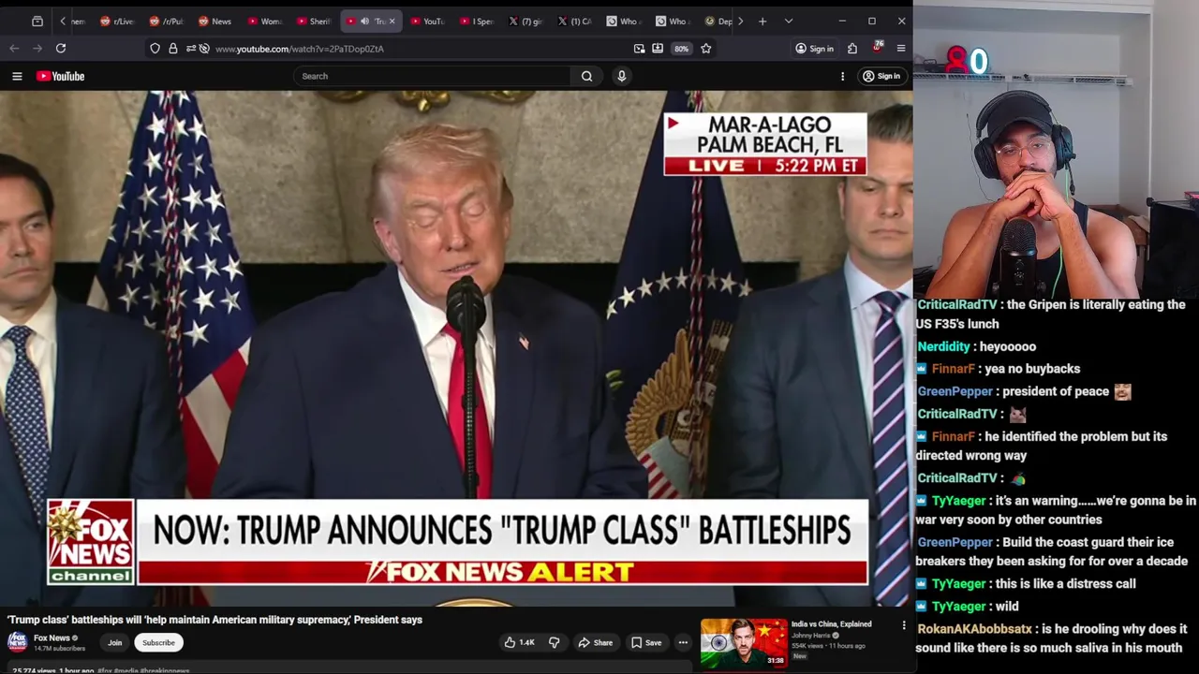1199x674 pixels.
Task: Select Nerdidity's heyooooo chat message
Action: [976, 346]
